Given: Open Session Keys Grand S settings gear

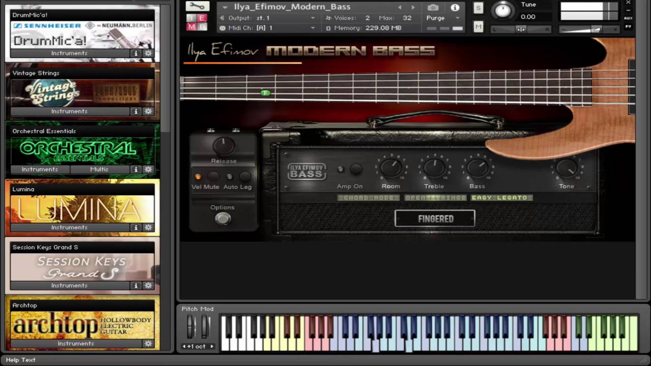Looking at the screenshot, I should (x=148, y=285).
